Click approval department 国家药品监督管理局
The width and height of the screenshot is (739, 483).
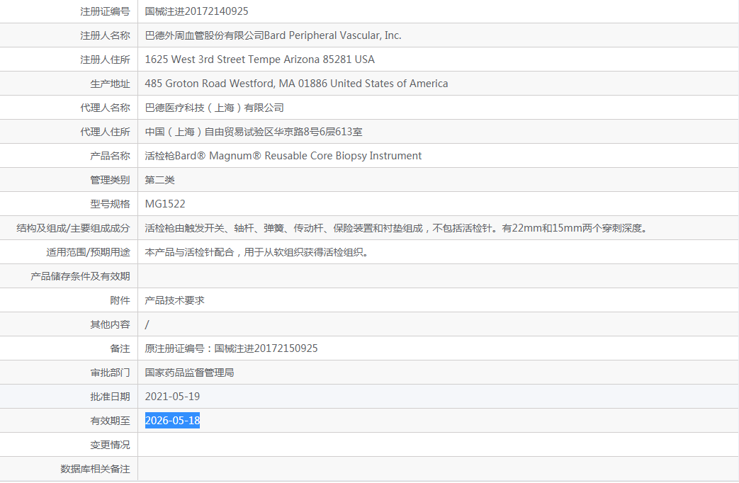(189, 373)
